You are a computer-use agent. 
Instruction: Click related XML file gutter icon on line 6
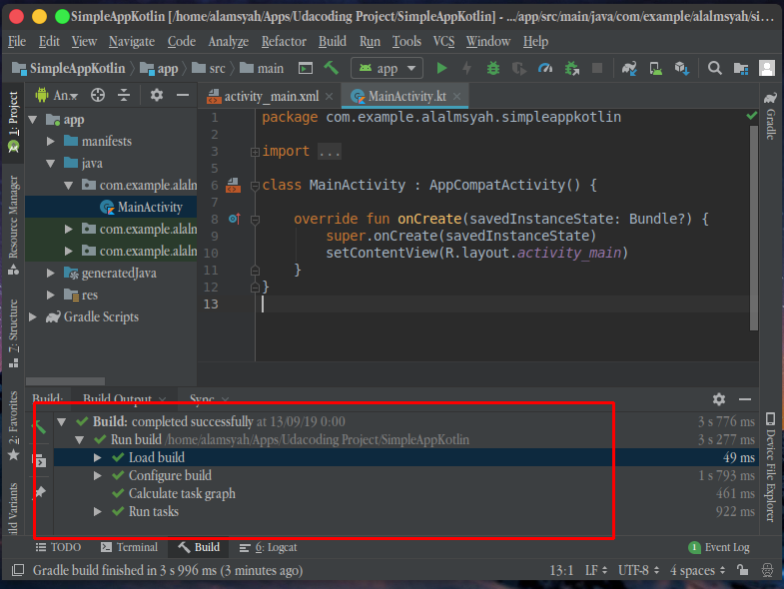point(233,185)
